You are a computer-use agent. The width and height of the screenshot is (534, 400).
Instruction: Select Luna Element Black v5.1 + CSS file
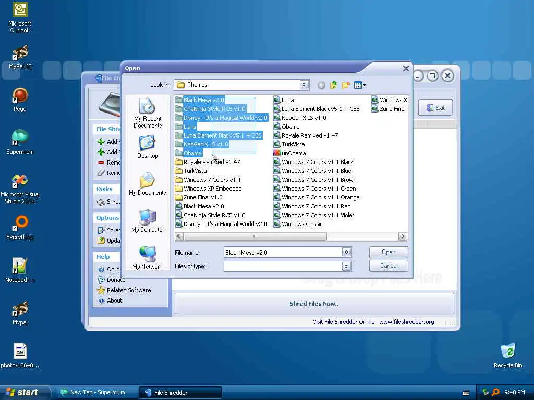317,109
